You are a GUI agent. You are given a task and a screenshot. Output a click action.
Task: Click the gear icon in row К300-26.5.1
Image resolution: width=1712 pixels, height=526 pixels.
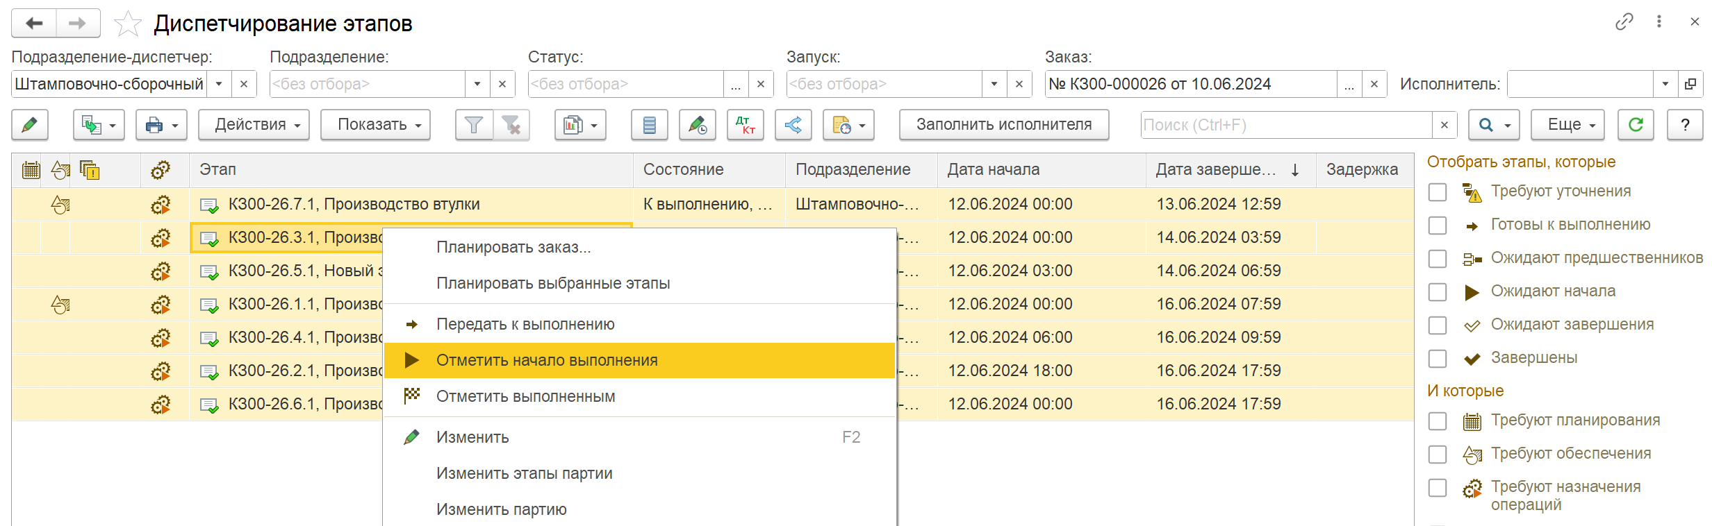coord(160,271)
